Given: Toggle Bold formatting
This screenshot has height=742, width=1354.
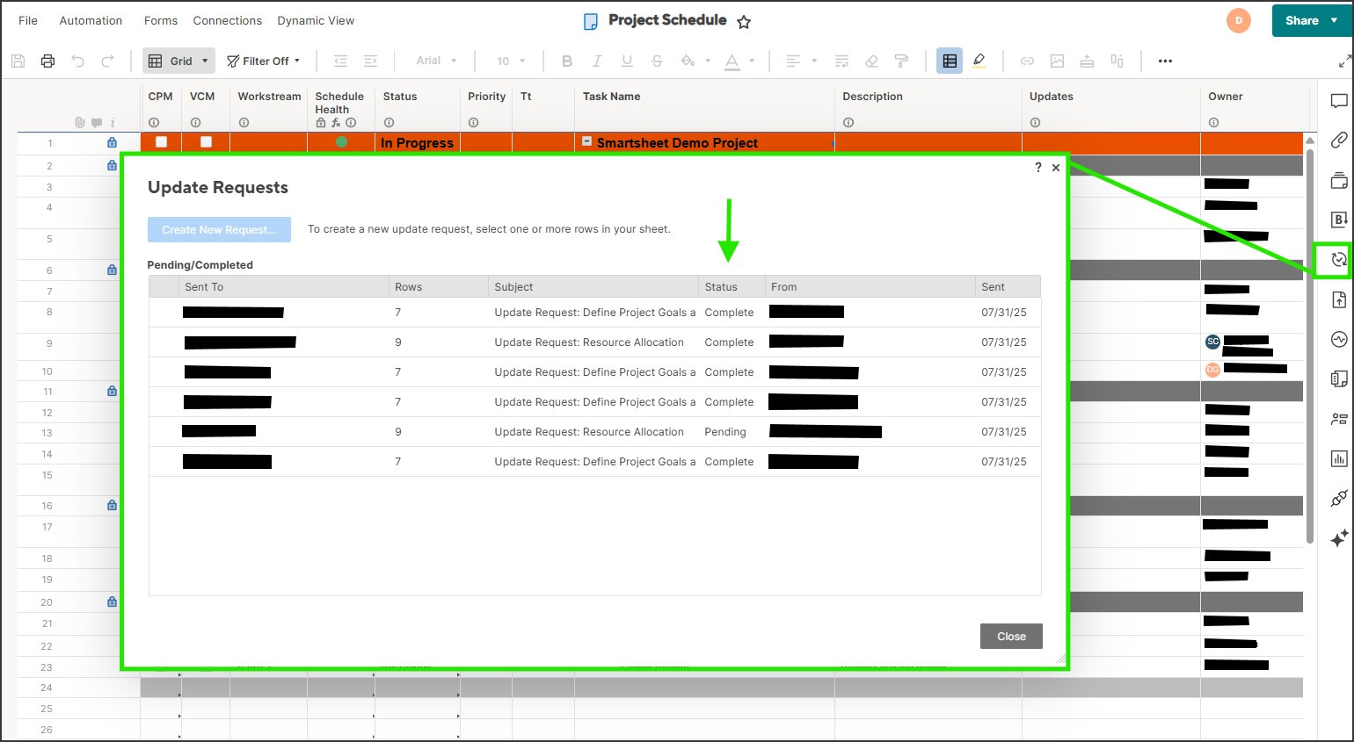Looking at the screenshot, I should click(567, 61).
